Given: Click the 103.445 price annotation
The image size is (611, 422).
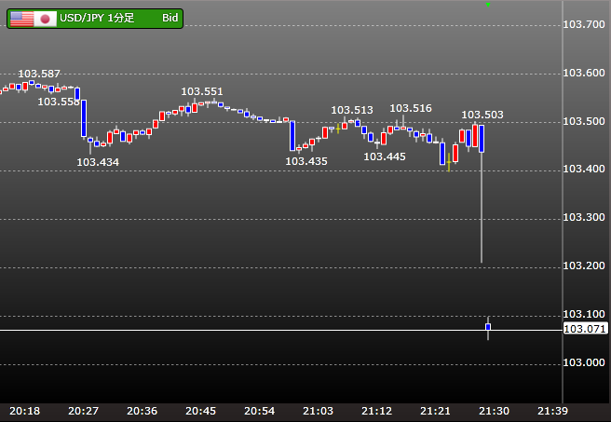Looking at the screenshot, I should coord(385,157).
